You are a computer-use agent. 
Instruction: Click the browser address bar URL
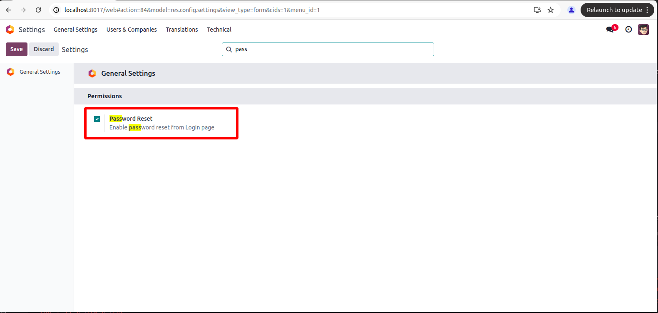click(x=192, y=10)
